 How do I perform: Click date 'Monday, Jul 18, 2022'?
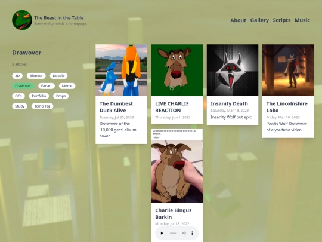172,223
